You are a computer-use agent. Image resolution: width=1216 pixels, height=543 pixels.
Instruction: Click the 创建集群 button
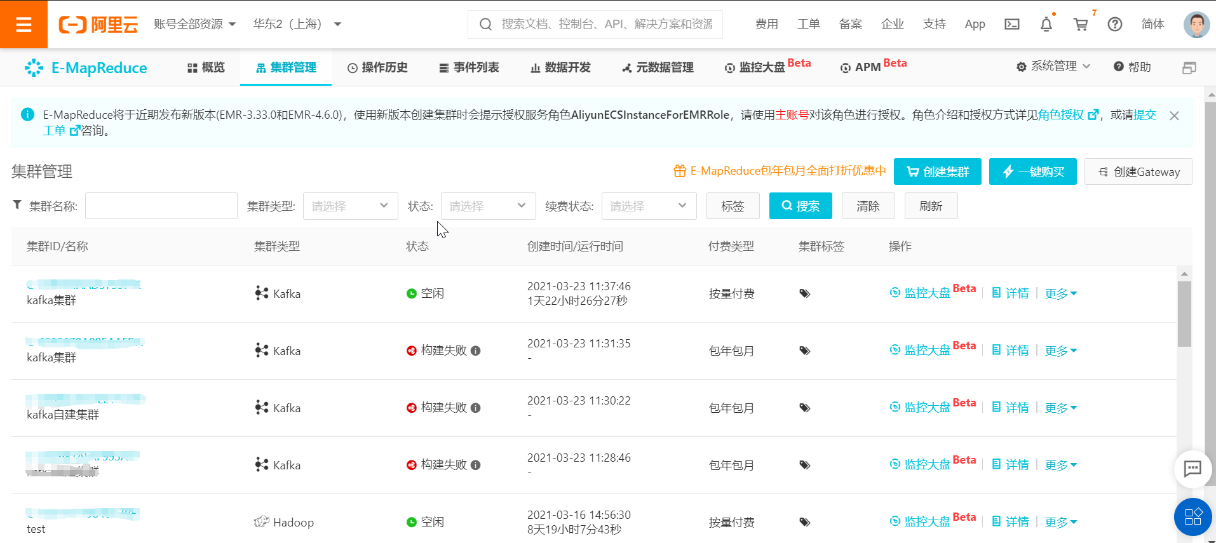coord(938,171)
